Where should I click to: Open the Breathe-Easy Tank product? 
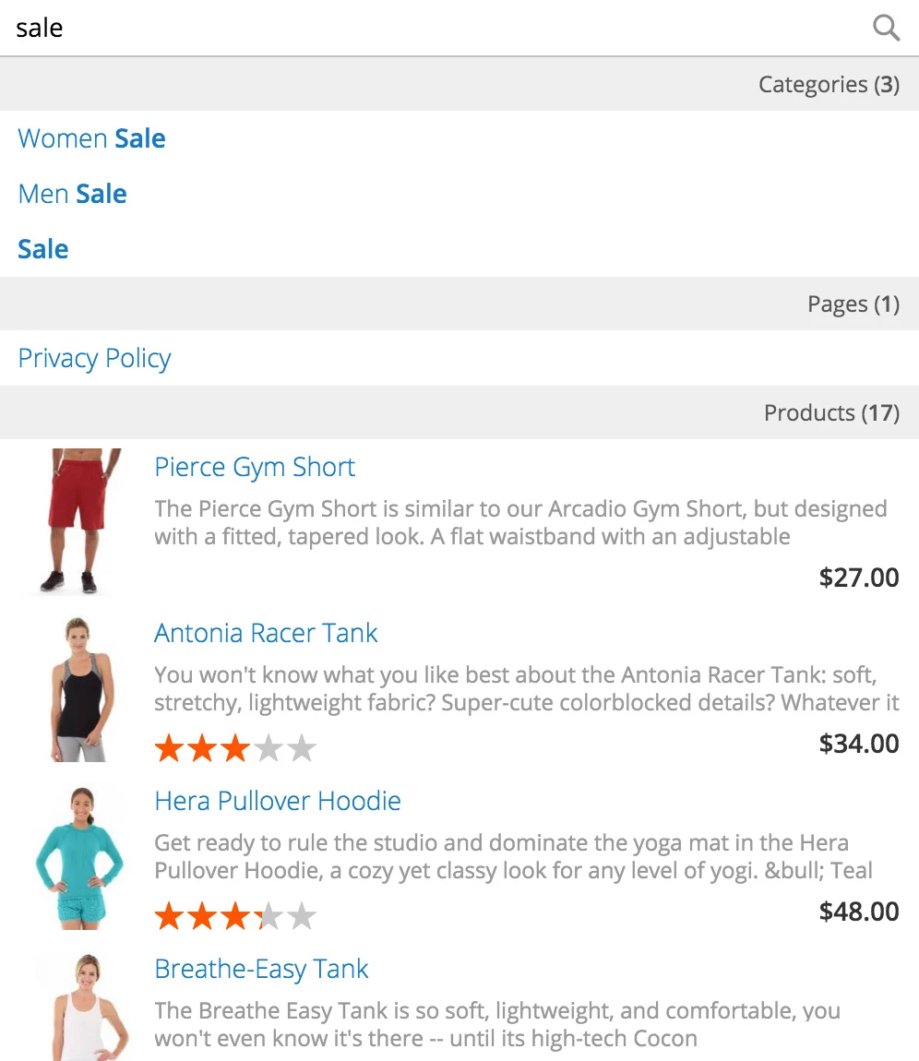[x=261, y=969]
